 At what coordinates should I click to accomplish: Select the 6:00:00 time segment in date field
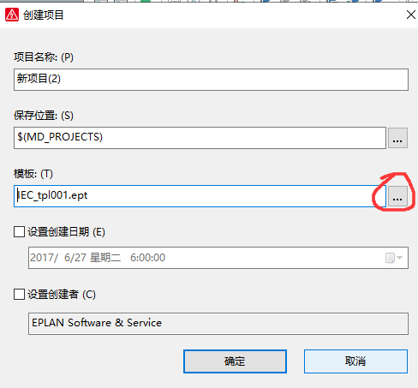[147, 258]
